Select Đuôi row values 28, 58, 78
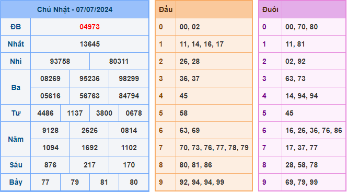347x192 pixels. point(302,165)
